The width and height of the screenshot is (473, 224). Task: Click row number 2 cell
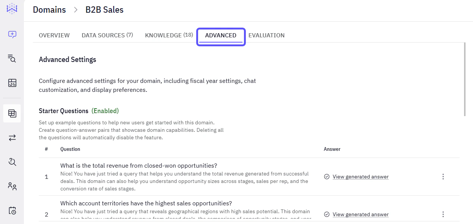pos(47,215)
